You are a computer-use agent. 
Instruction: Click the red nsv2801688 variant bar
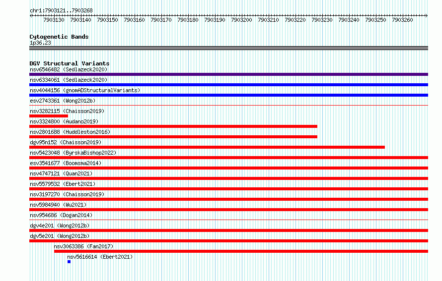pyautogui.click(x=173, y=137)
